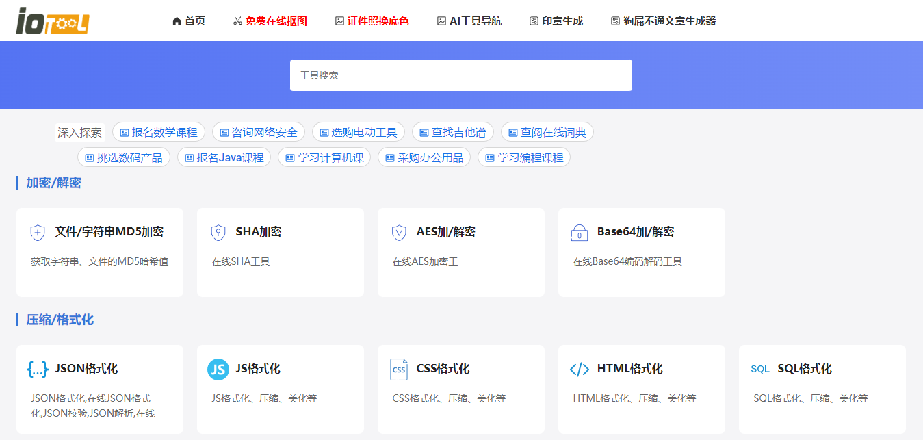Click description HTML格式化、压缩、美化等
The width and height of the screenshot is (923, 440).
coord(634,398)
